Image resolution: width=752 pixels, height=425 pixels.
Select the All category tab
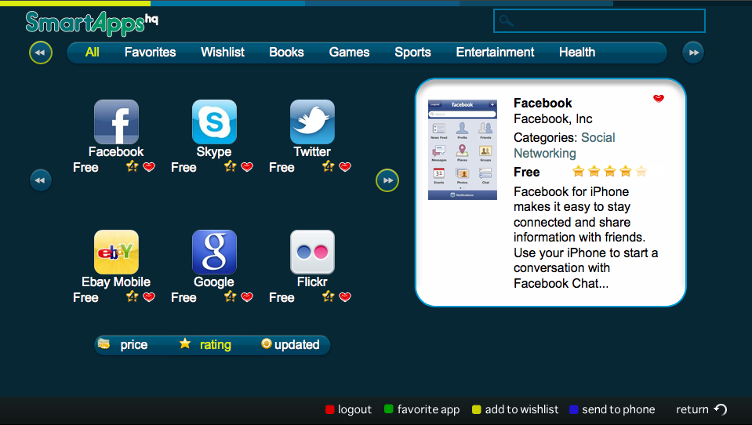[92, 53]
